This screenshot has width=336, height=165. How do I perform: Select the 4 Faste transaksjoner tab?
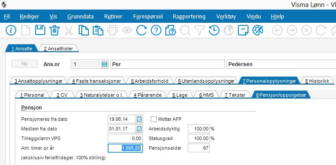96,81
